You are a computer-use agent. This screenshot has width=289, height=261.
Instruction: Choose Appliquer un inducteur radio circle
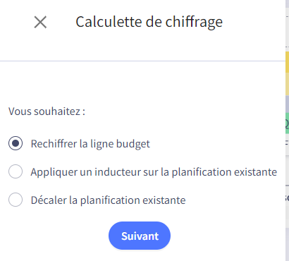point(16,171)
